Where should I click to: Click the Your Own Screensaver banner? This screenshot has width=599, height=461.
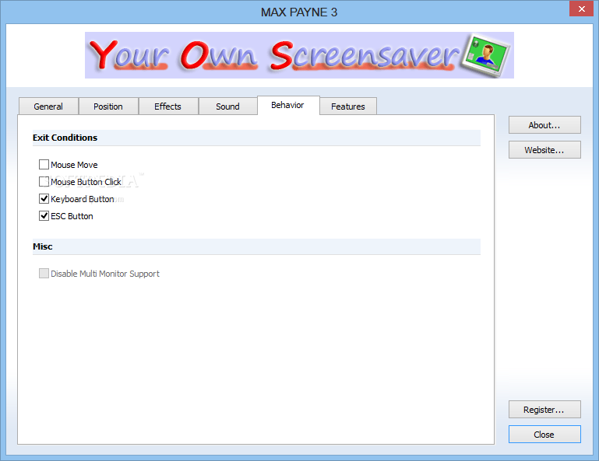click(299, 55)
